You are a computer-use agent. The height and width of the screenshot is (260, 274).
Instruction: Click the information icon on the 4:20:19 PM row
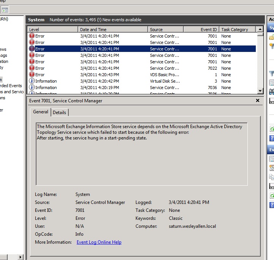click(x=32, y=88)
